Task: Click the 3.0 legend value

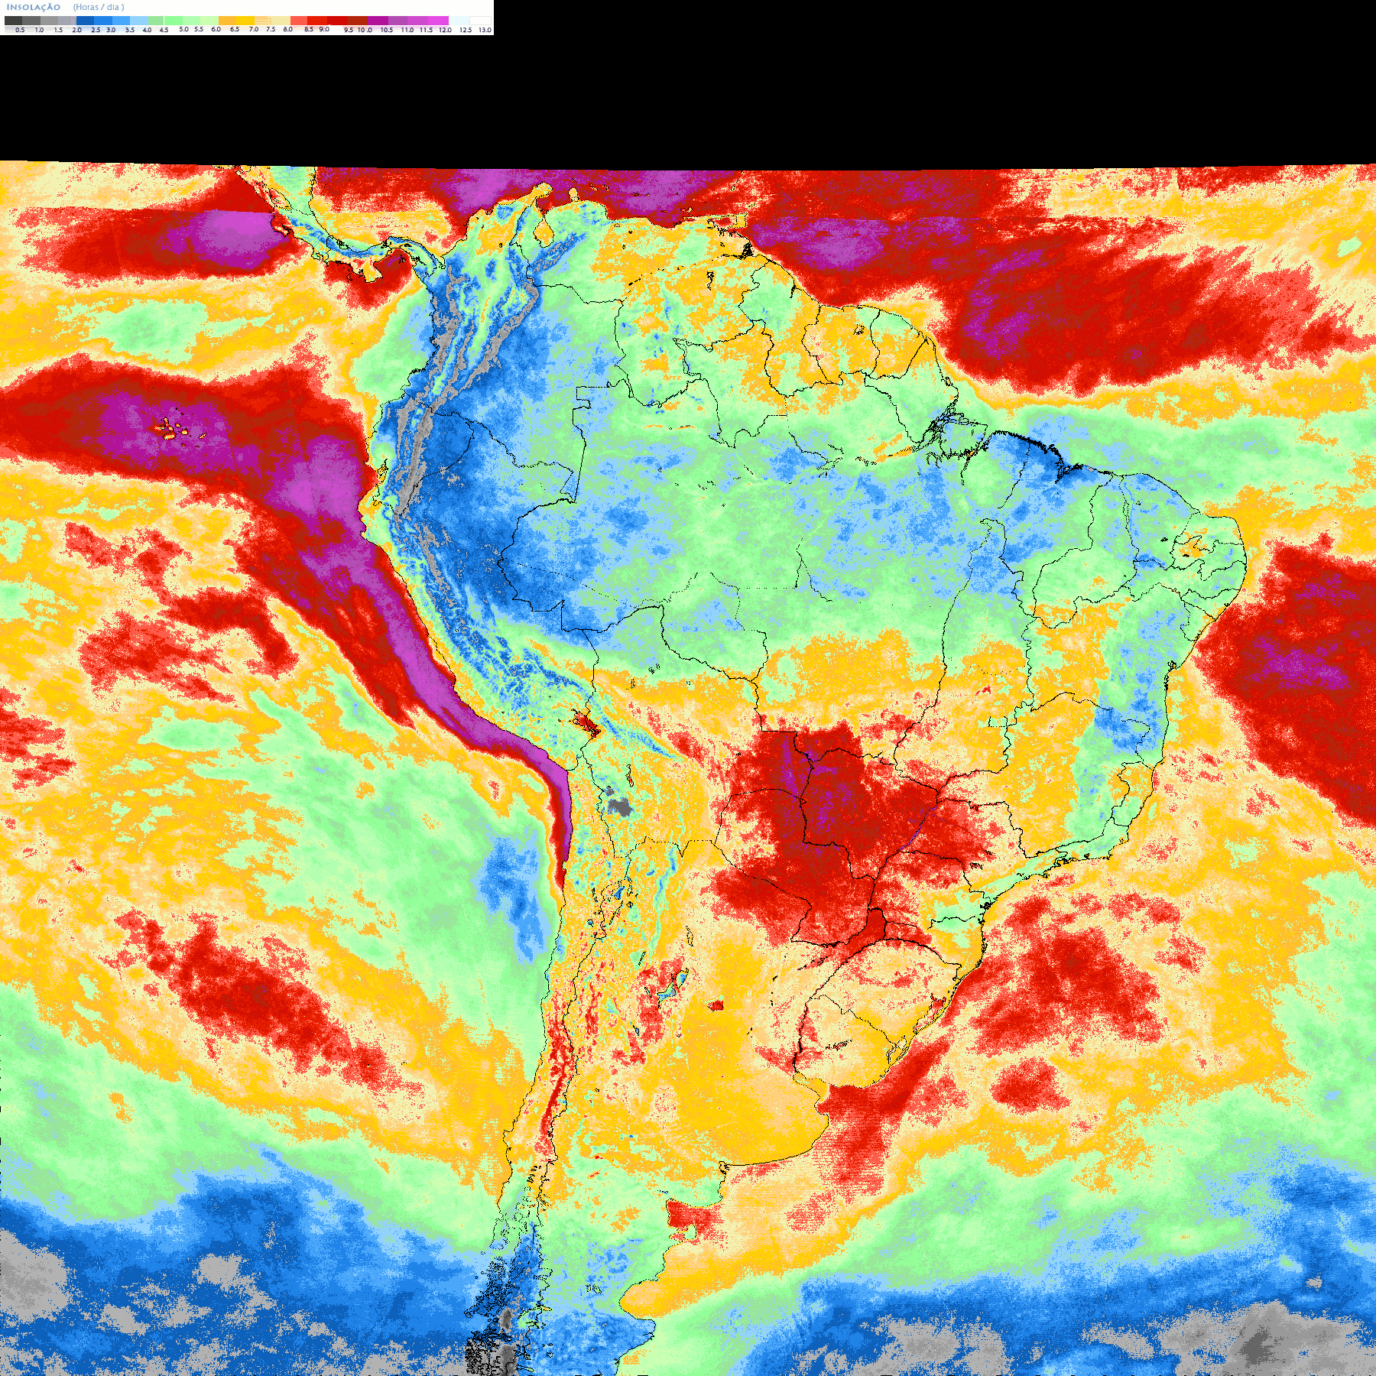Action: pos(111,30)
